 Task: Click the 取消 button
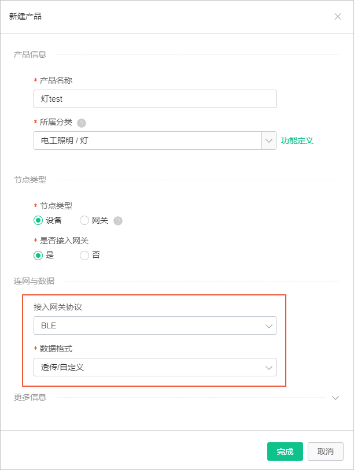tap(326, 452)
